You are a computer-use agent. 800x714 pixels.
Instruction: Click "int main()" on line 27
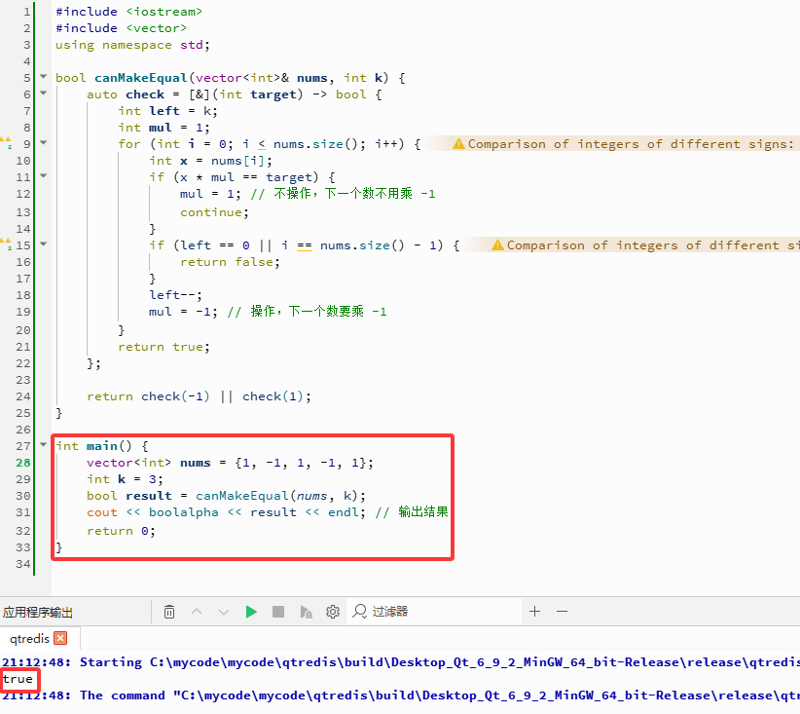tap(93, 446)
